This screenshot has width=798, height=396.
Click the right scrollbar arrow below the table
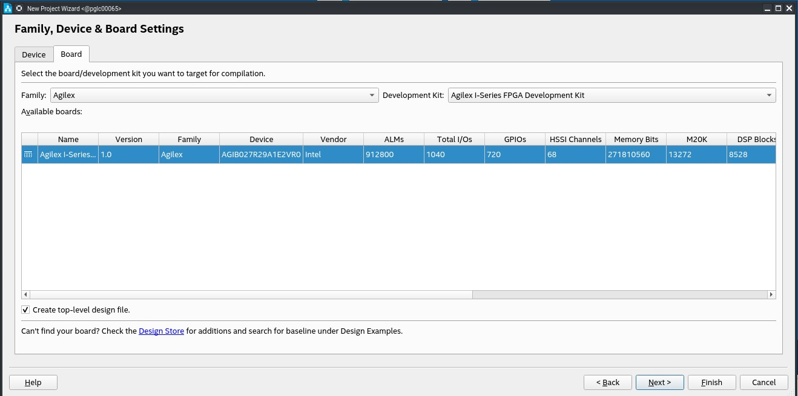771,294
